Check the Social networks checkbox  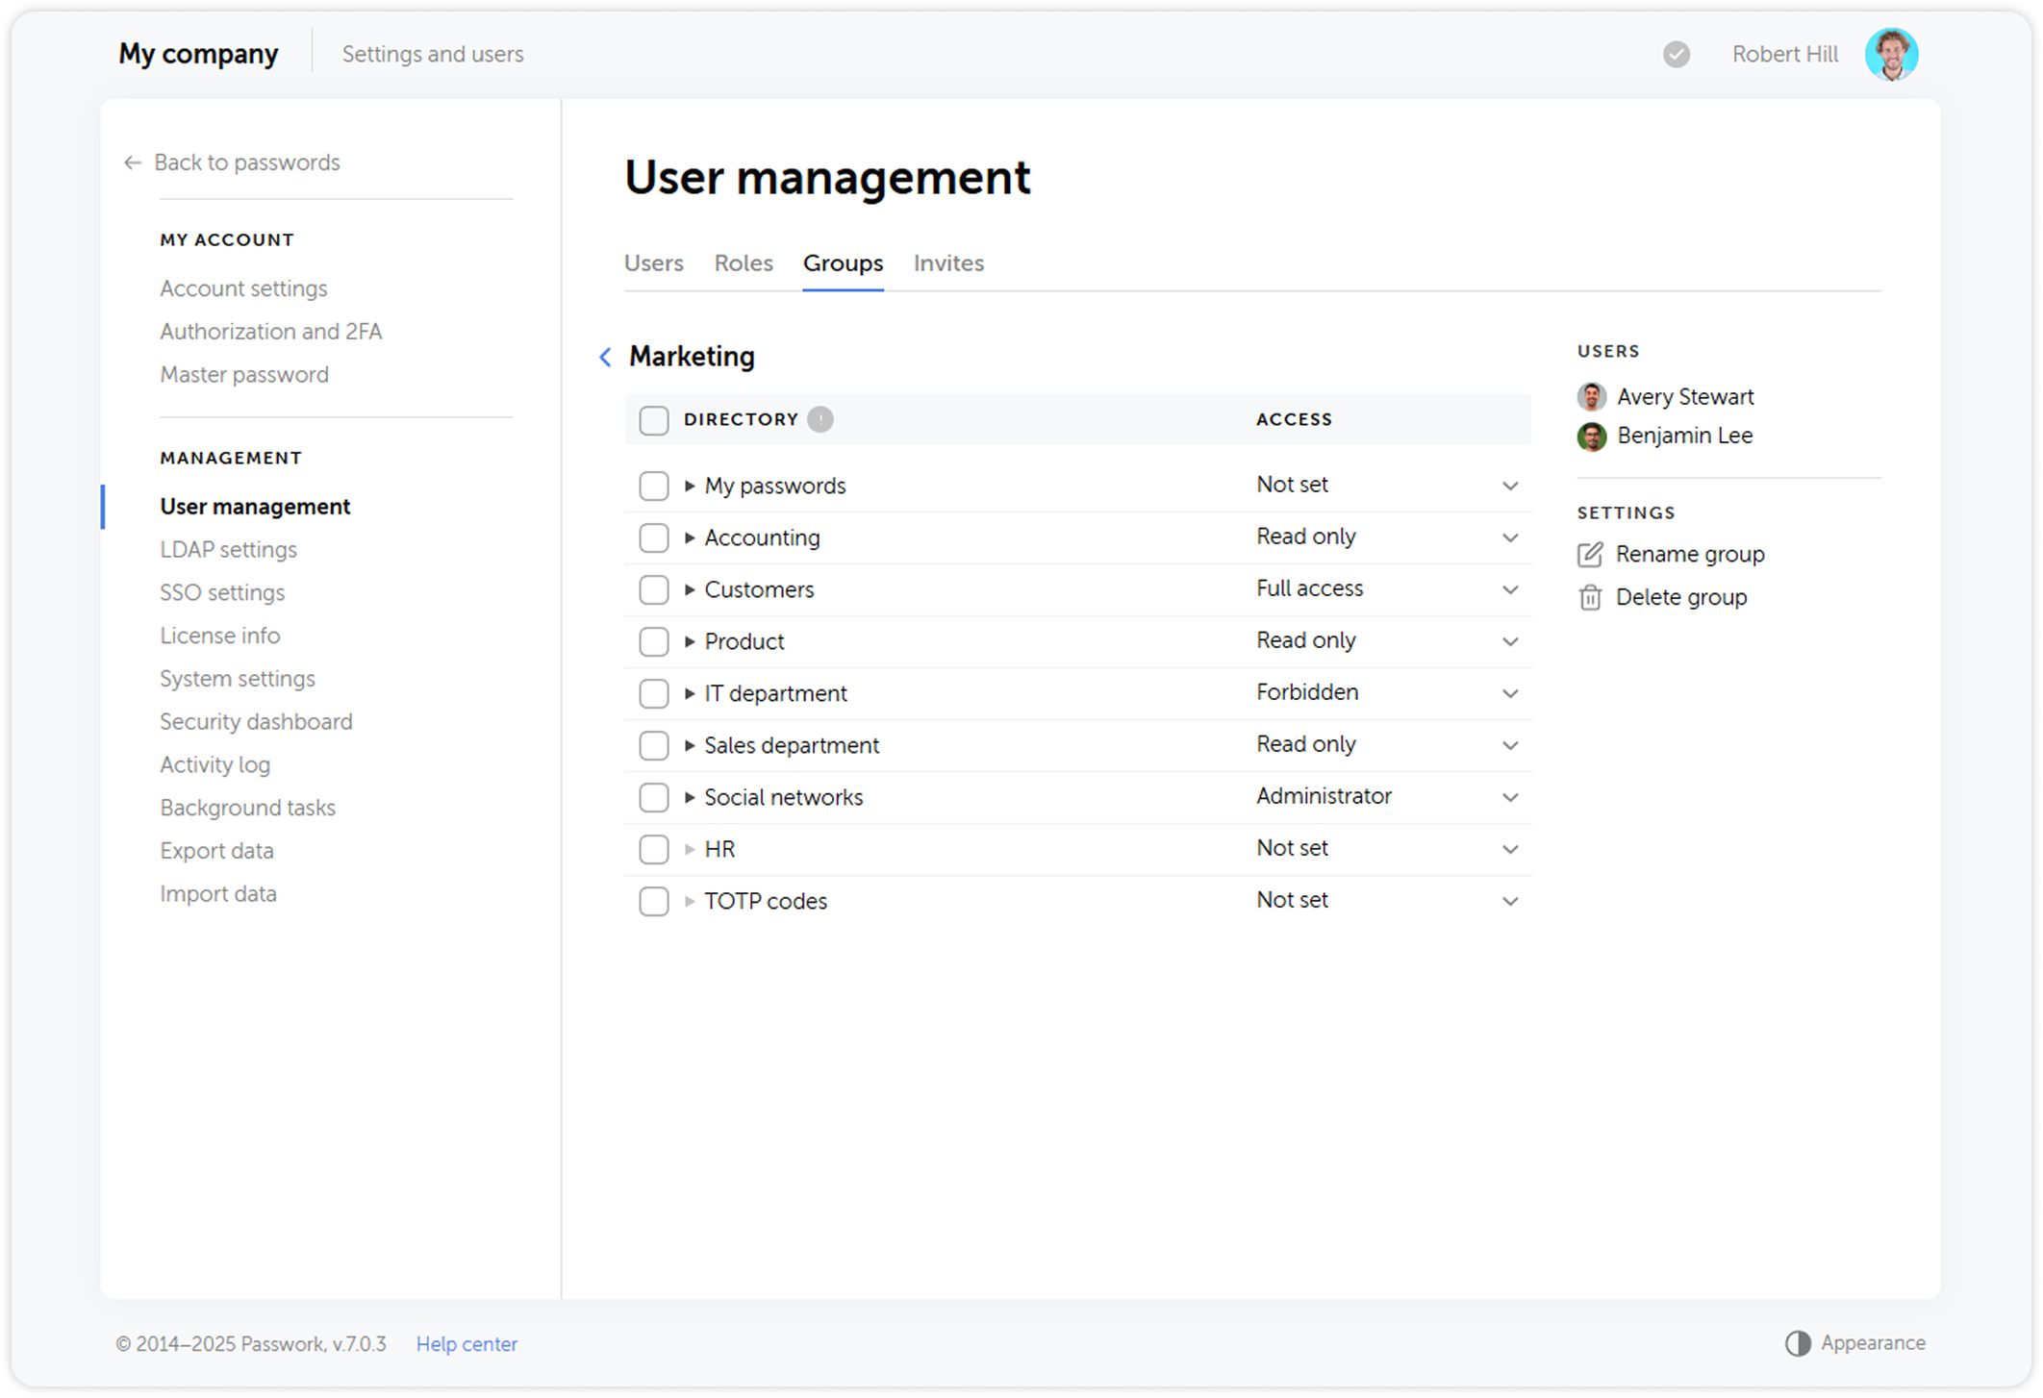coord(654,797)
